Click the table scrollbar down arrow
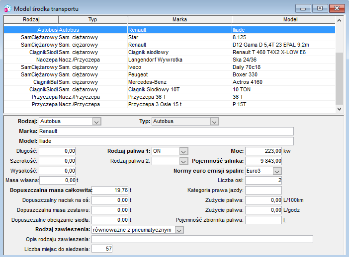Screen dimensions: 349x257 pyautogui.click(x=339, y=109)
